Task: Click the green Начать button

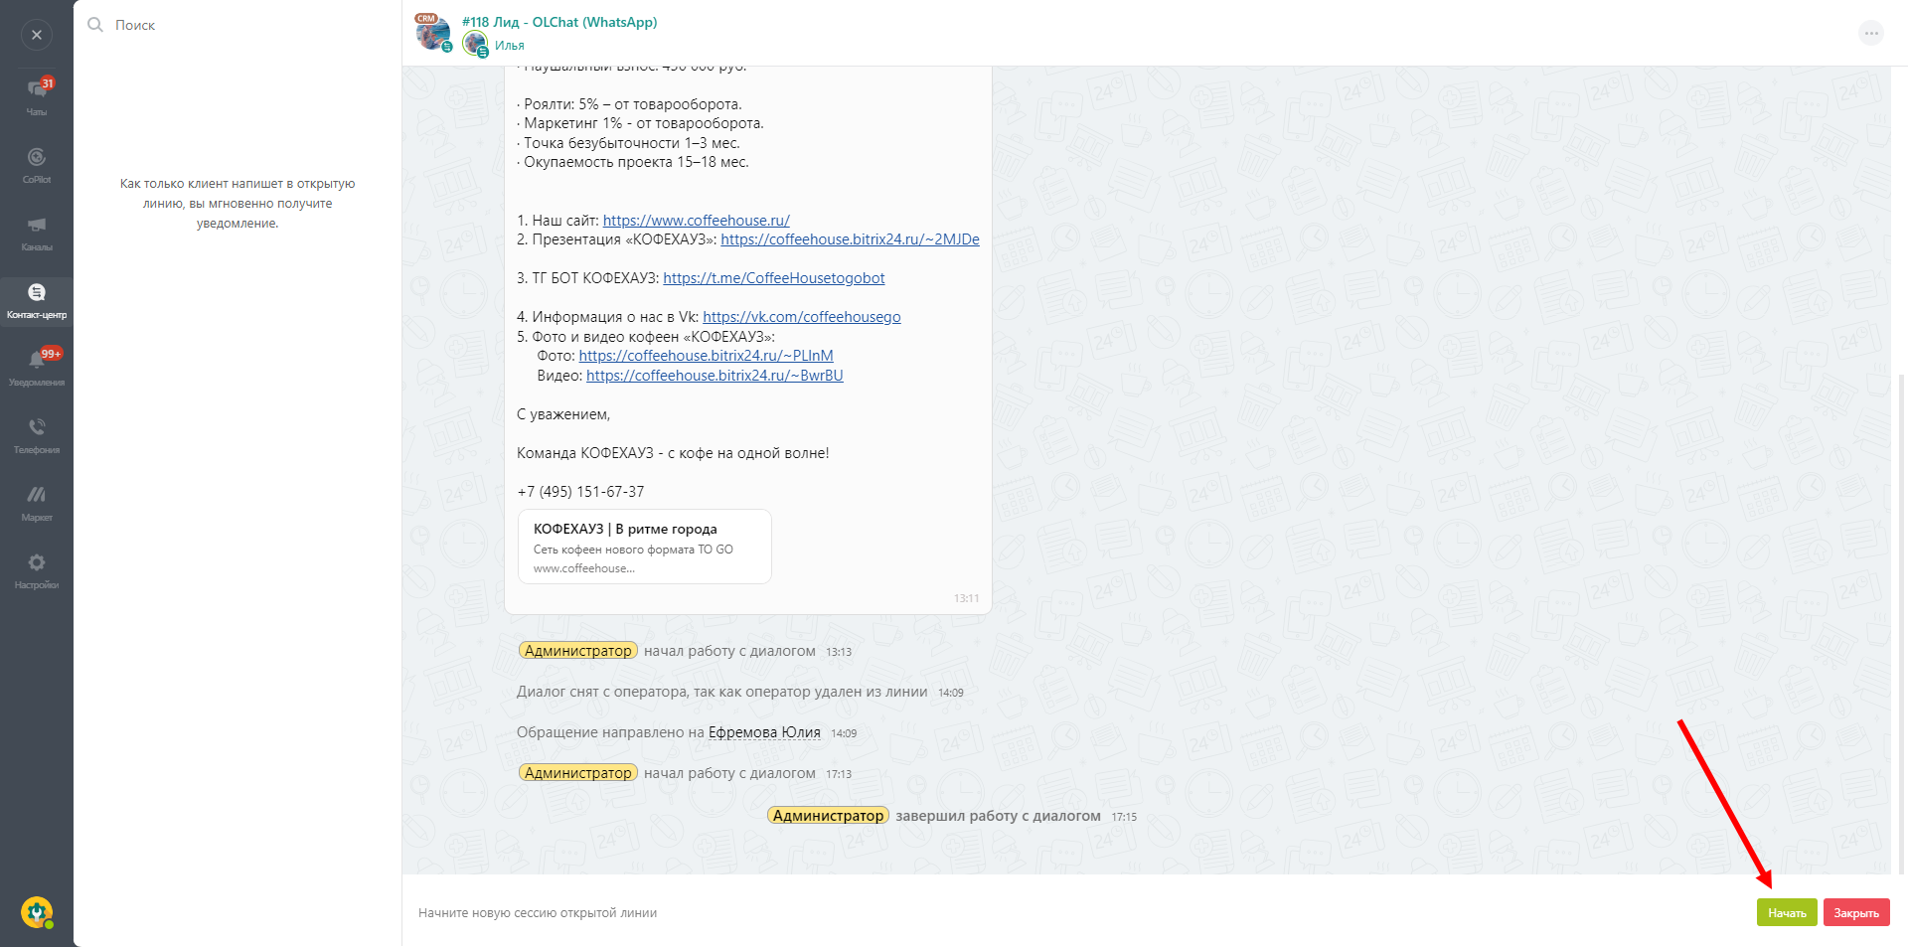Action: 1786,912
